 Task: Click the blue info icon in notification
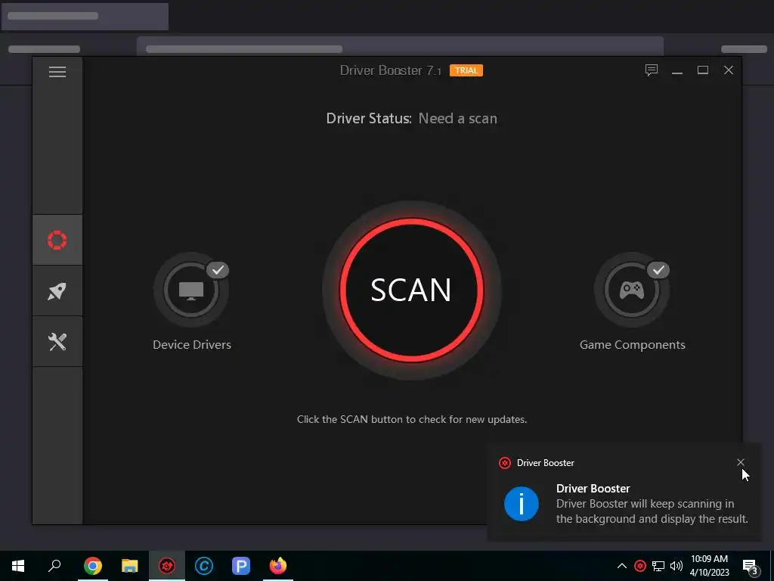click(522, 504)
